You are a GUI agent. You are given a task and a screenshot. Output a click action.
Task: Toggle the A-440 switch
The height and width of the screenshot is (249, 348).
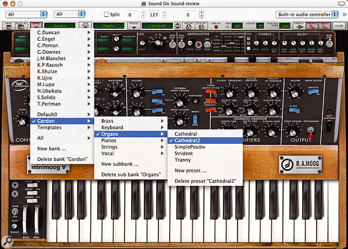pos(295,110)
